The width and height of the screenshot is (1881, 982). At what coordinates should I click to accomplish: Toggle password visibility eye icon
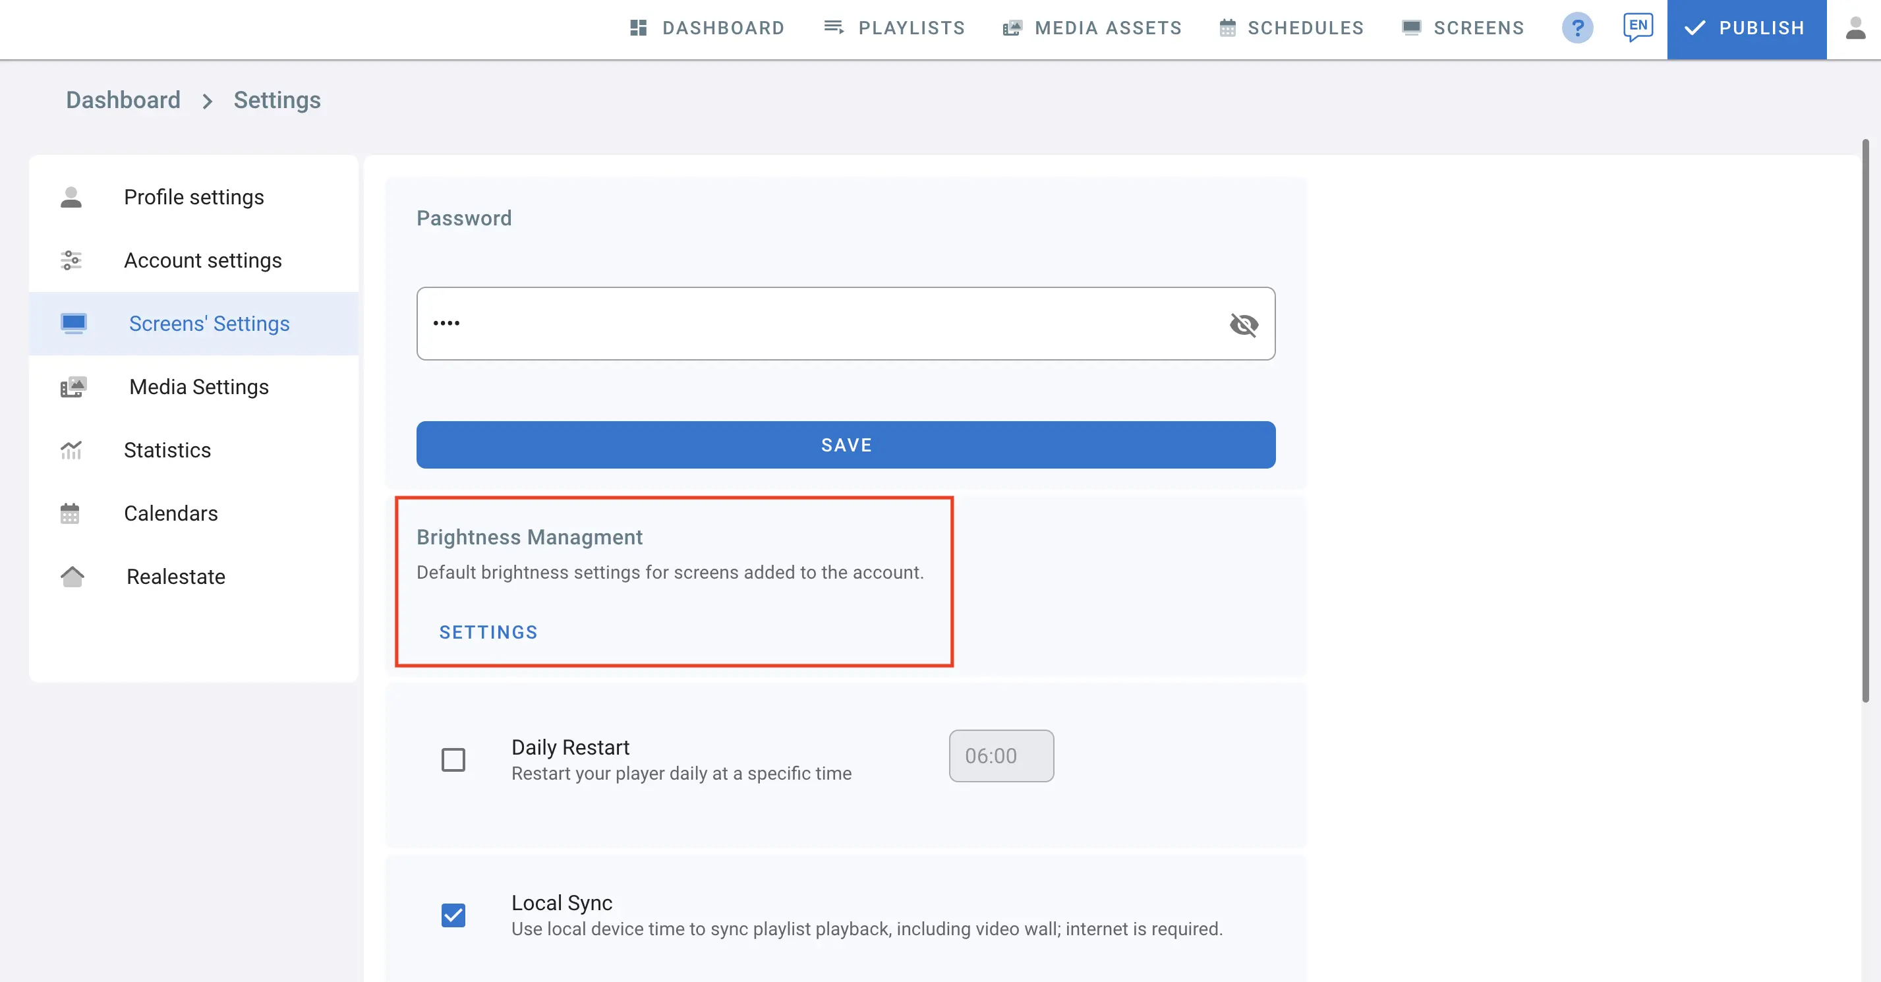(1244, 324)
